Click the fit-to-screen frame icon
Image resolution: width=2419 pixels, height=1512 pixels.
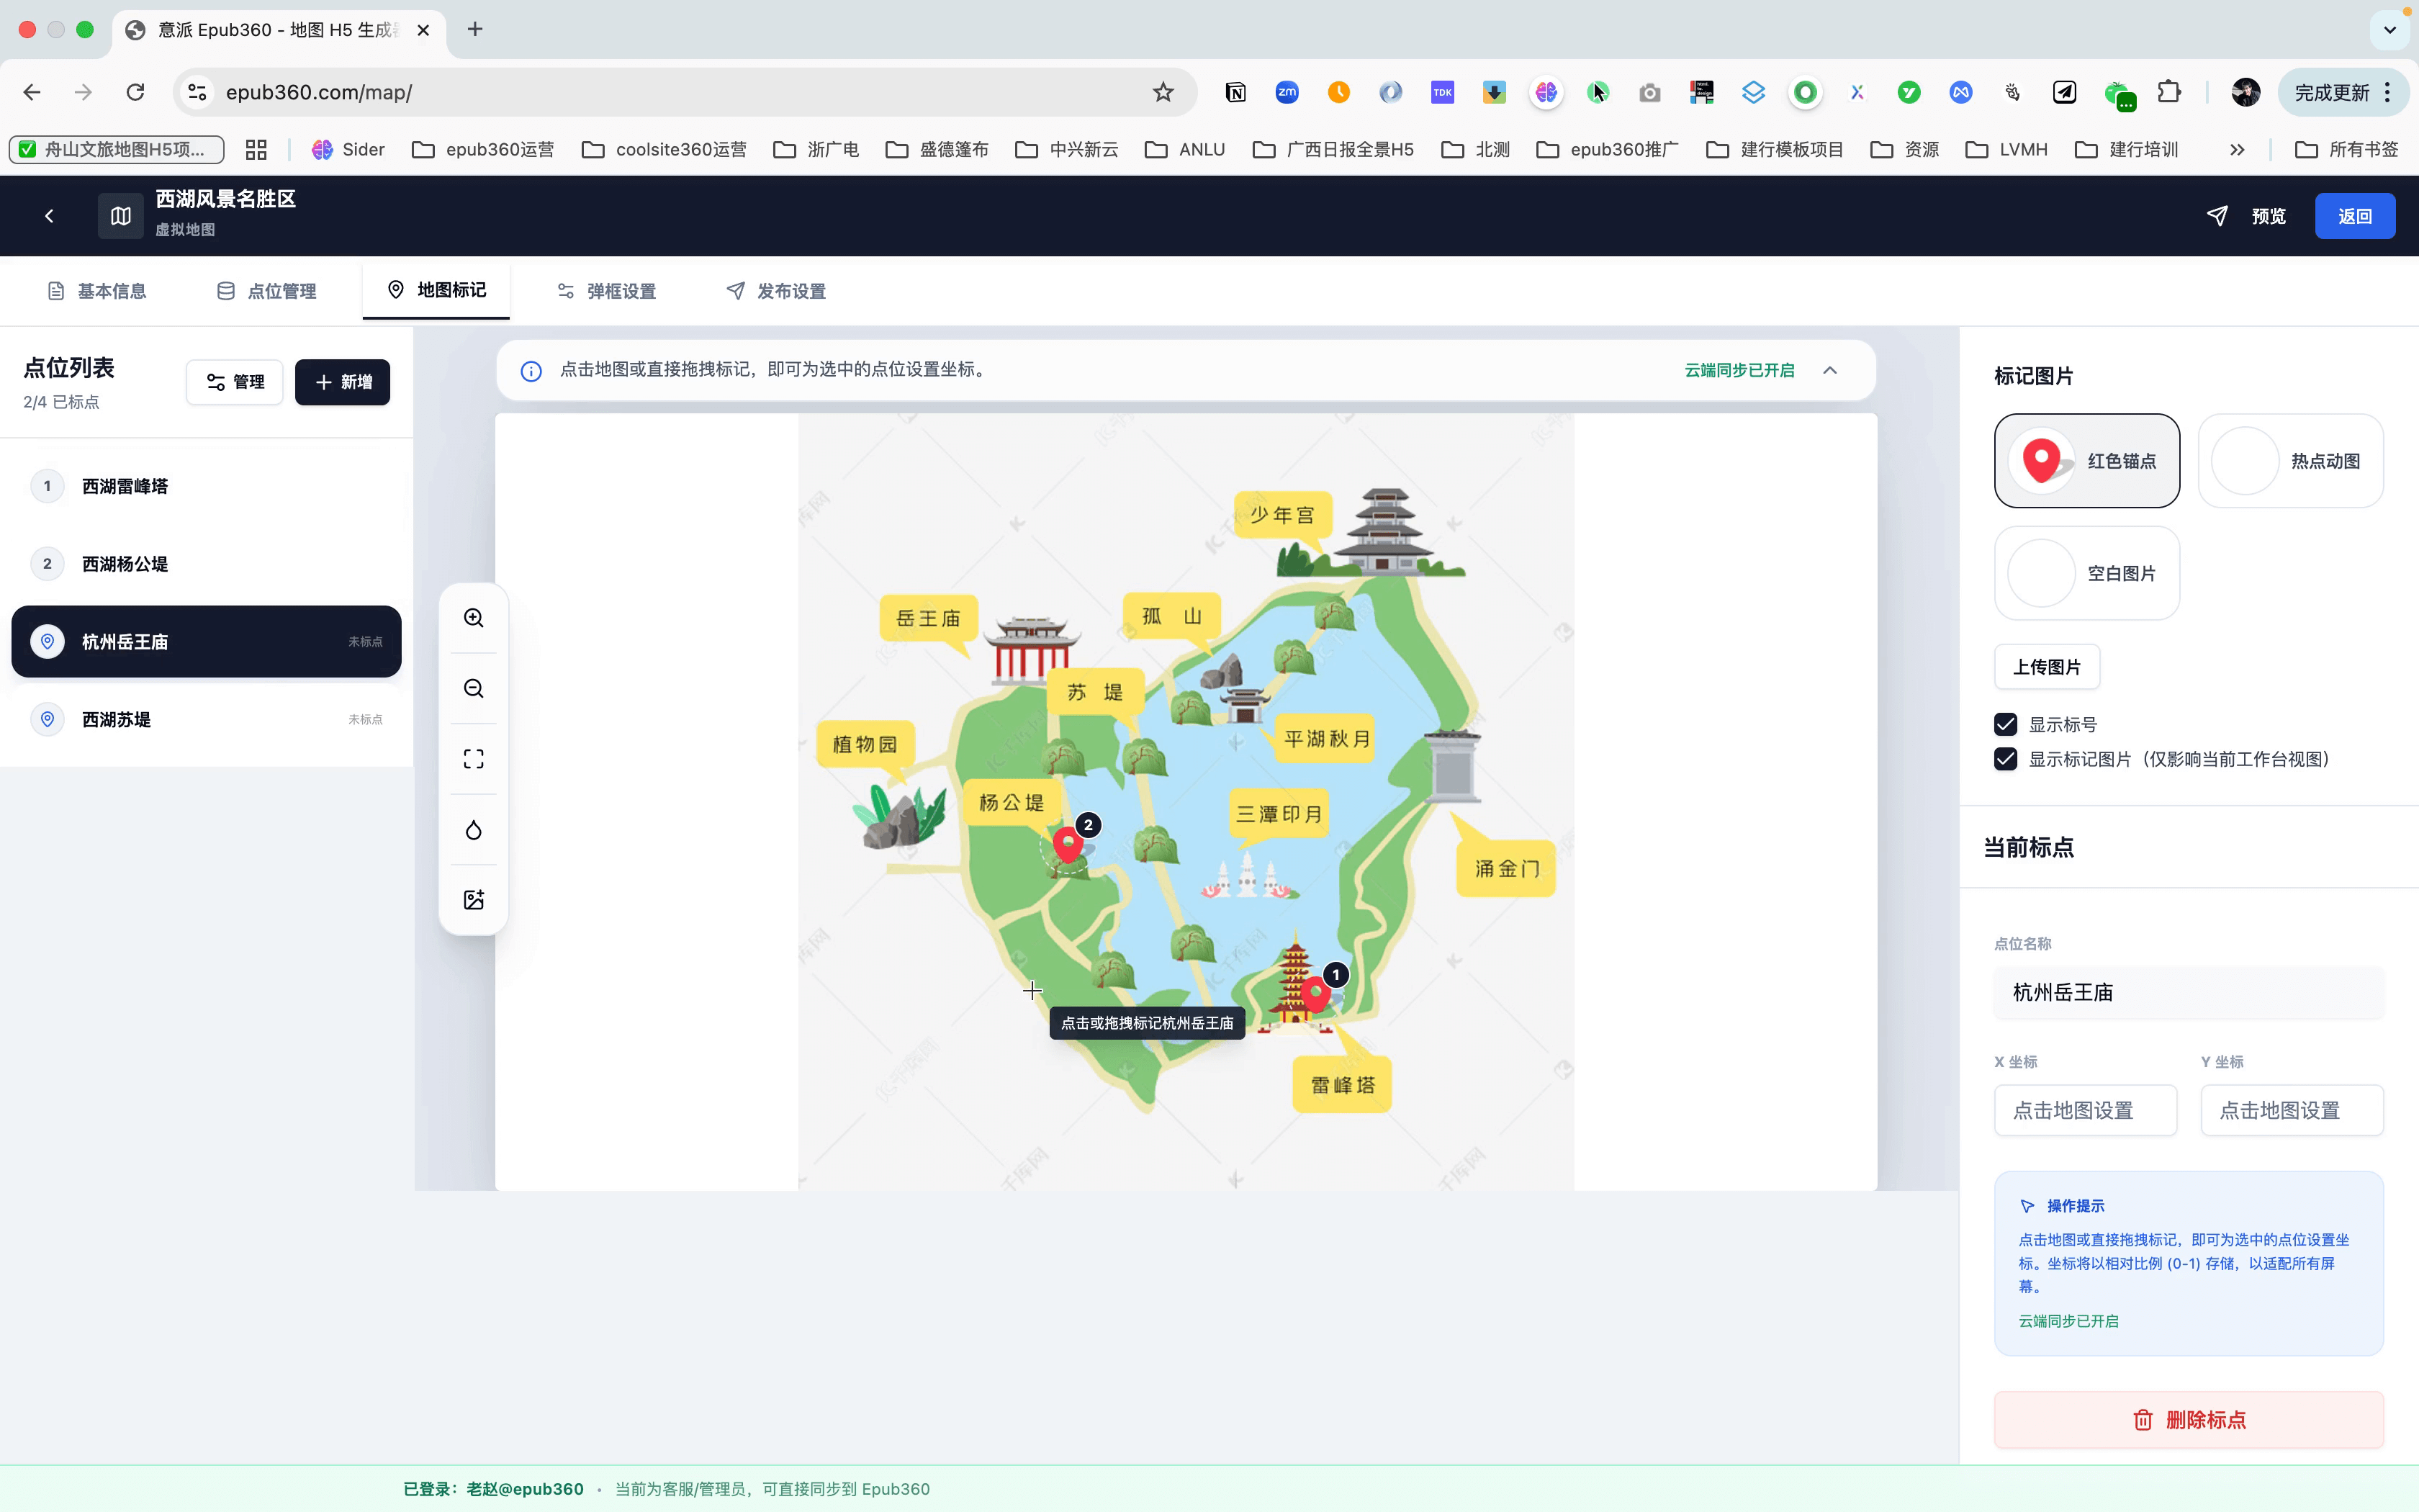point(474,759)
